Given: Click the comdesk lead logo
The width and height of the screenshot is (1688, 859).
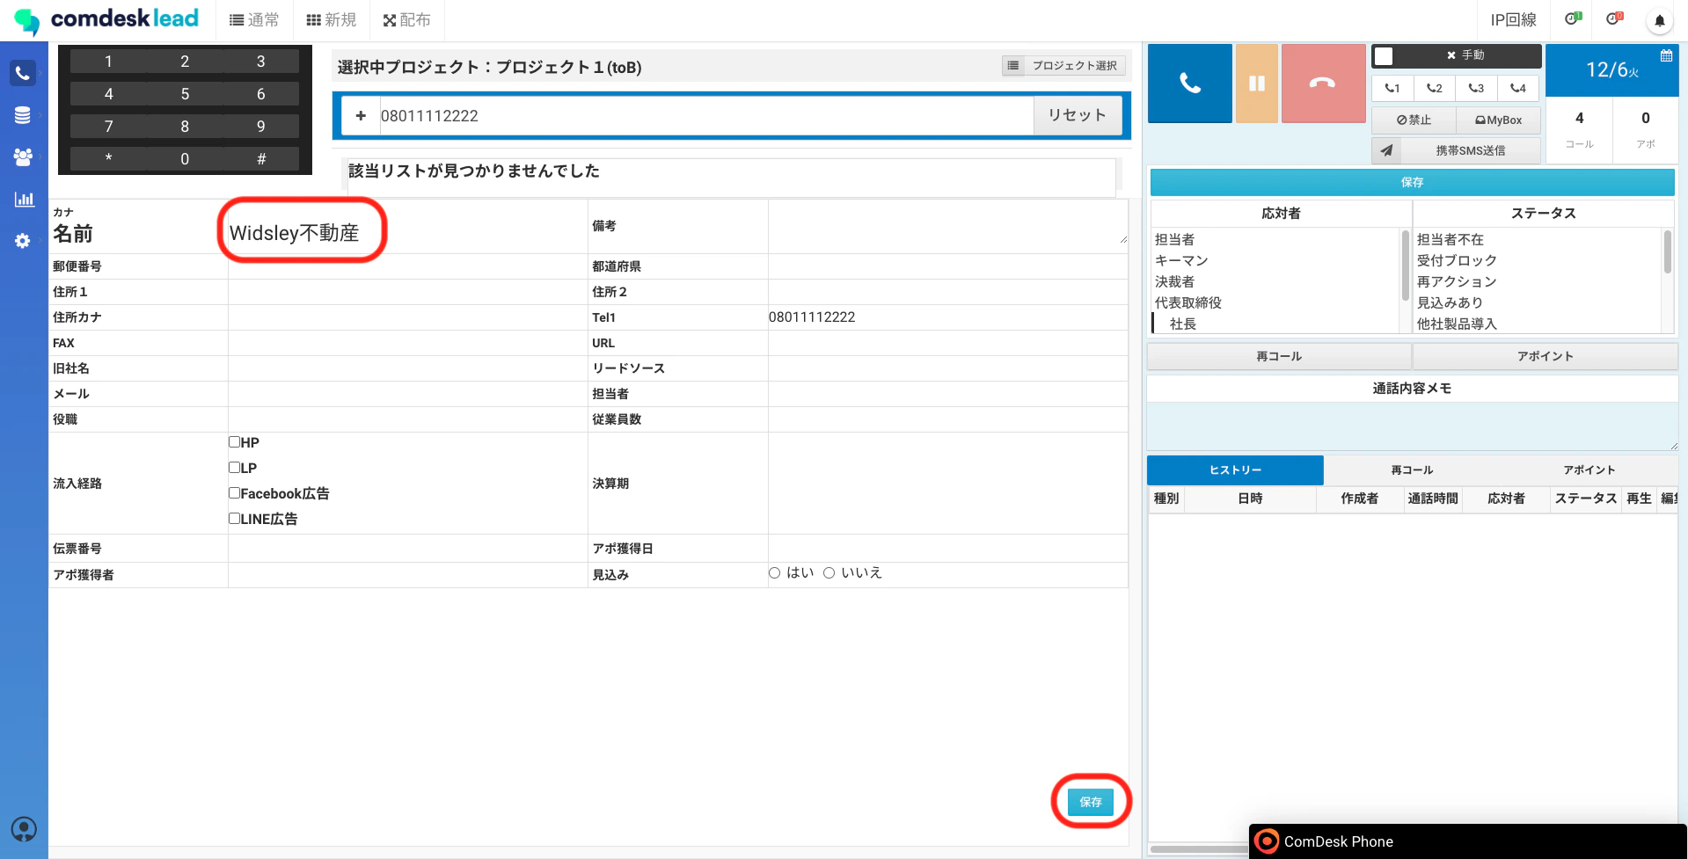Looking at the screenshot, I should pos(106,19).
